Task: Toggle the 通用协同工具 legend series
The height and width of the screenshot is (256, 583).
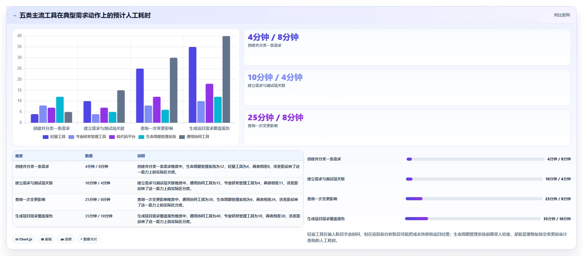Action: 194,137
